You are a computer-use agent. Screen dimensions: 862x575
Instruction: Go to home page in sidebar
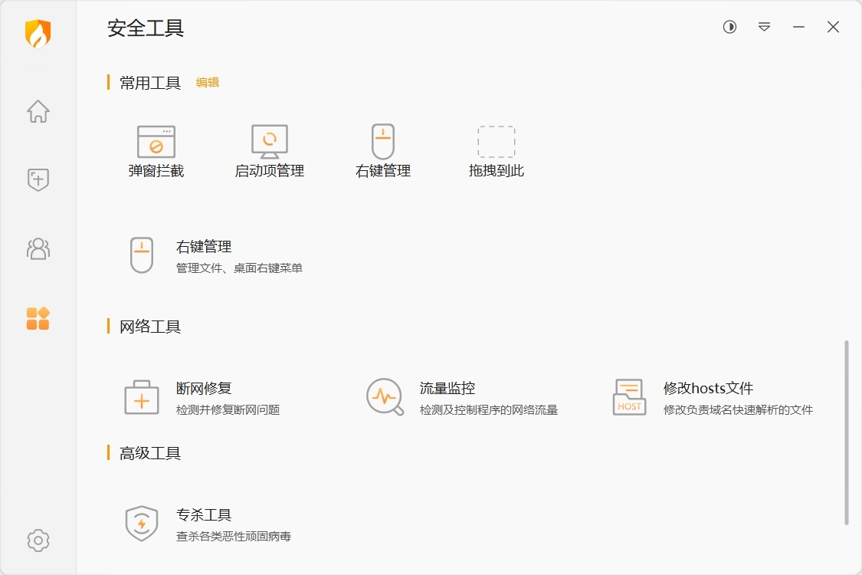38,112
